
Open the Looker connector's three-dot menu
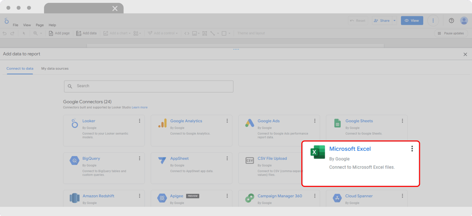click(x=140, y=121)
